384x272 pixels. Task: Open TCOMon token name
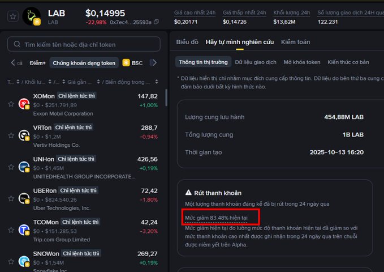click(x=46, y=222)
